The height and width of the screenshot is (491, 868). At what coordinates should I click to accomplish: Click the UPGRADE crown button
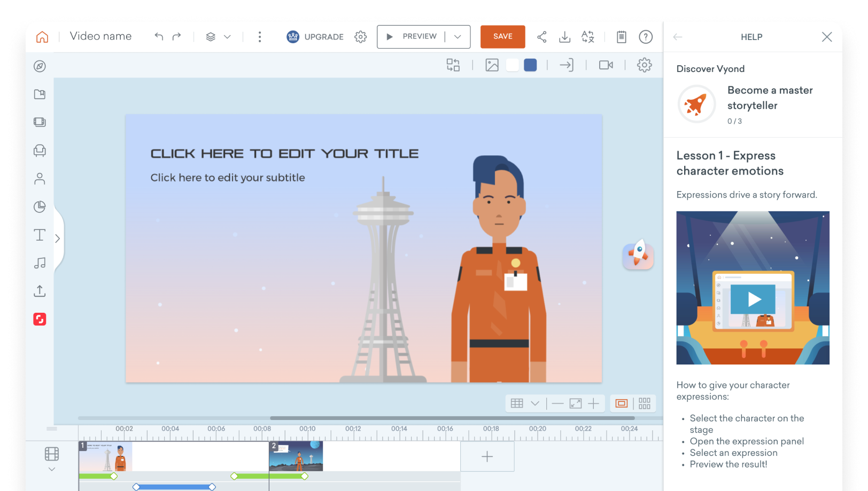[x=315, y=37]
